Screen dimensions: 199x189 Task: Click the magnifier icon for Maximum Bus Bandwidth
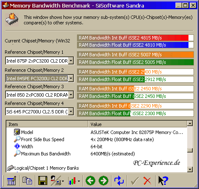(17, 153)
